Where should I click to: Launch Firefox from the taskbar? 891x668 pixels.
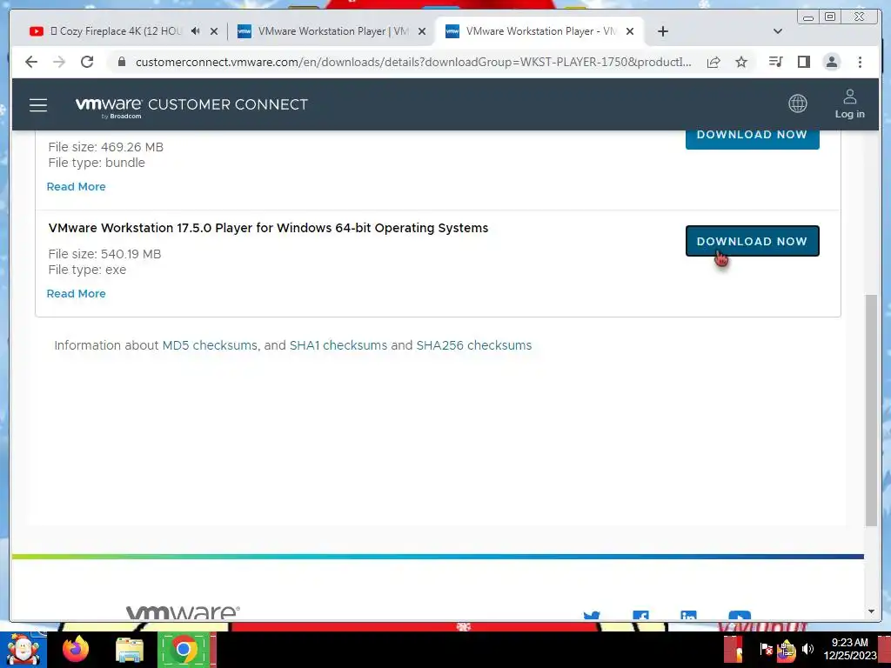click(x=76, y=649)
